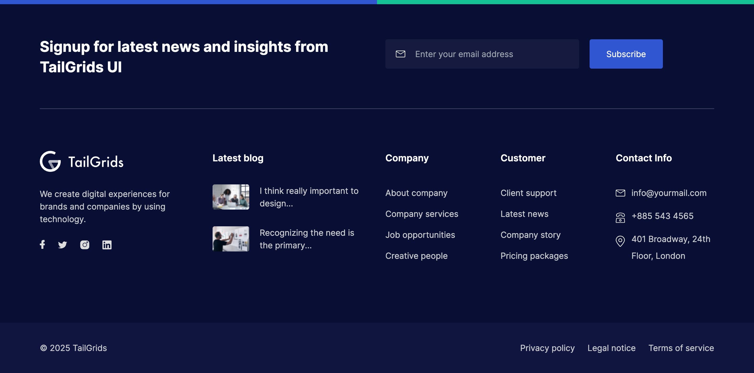Click the Subscribe button
The width and height of the screenshot is (754, 373).
[626, 54]
